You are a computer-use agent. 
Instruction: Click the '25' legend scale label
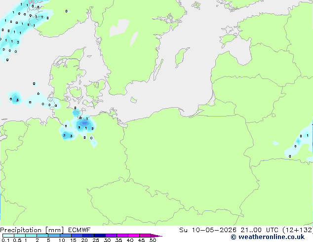coord(96,240)
